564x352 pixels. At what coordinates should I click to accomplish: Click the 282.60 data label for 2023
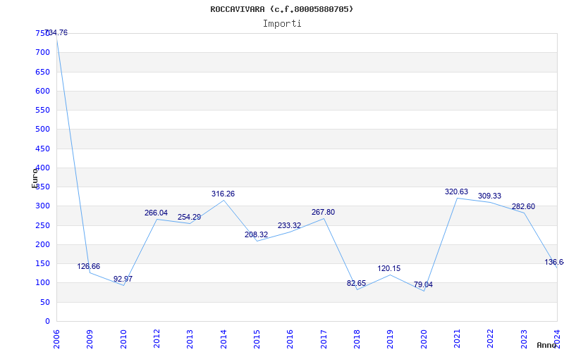[x=523, y=207]
